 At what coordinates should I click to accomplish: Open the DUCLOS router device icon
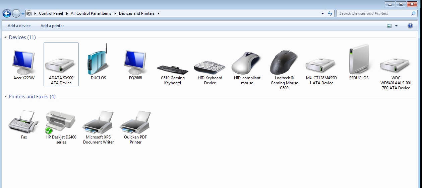click(98, 59)
